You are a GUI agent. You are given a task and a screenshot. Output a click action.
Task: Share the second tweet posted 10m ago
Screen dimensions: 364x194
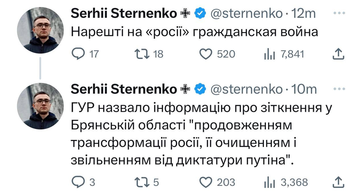[338, 182]
